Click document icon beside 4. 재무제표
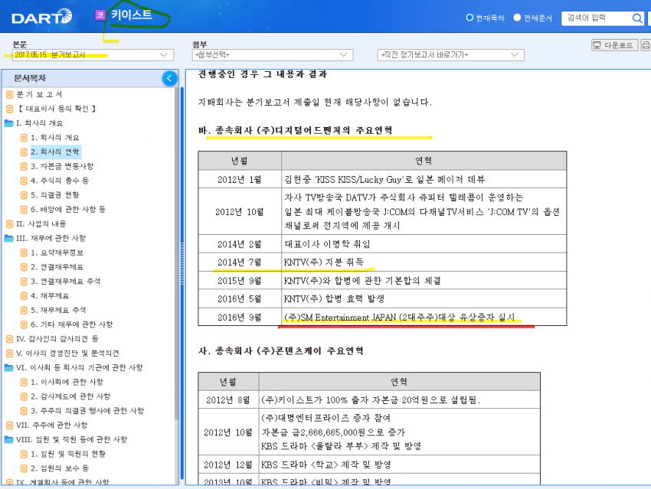This screenshot has height=489, width=651. click(24, 295)
